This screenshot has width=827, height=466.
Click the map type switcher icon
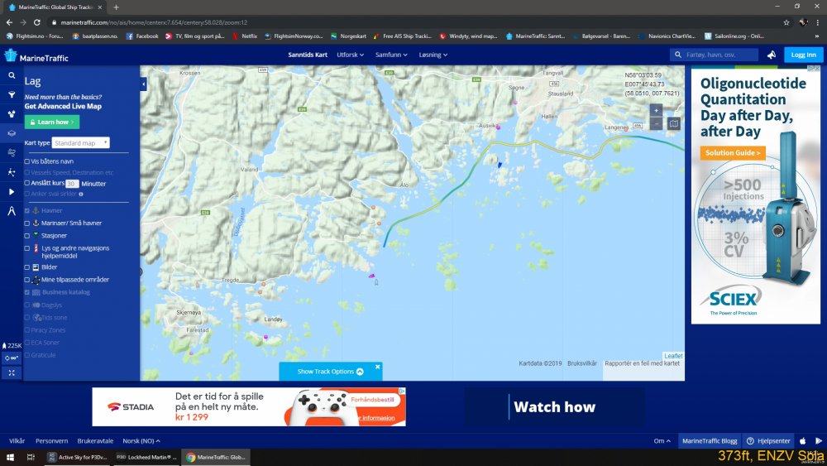tap(673, 123)
